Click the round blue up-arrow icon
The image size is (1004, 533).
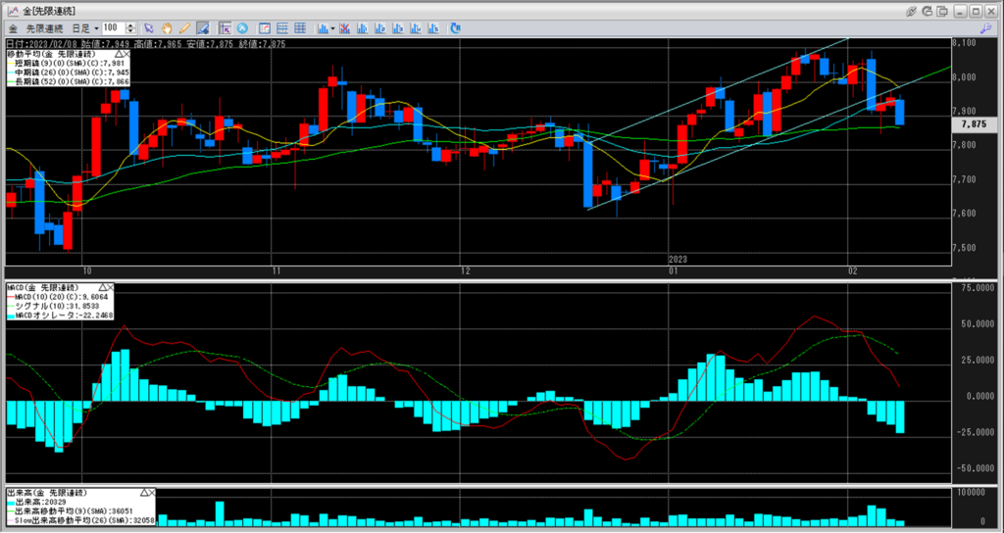coord(242,28)
